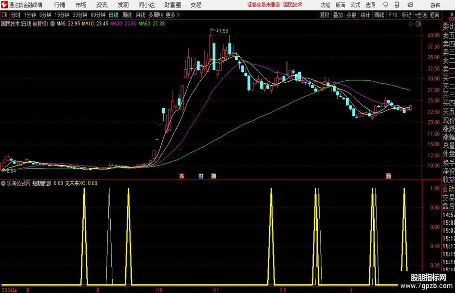Image resolution: width=455 pixels, height=293 pixels.
Task: Click the 画线 drawing toolbar button
Action: point(379,15)
